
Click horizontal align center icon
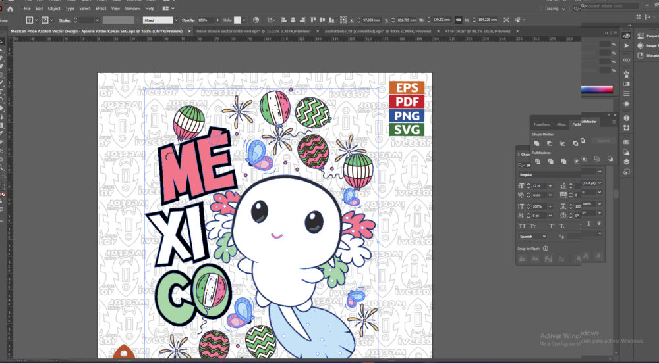point(293,20)
